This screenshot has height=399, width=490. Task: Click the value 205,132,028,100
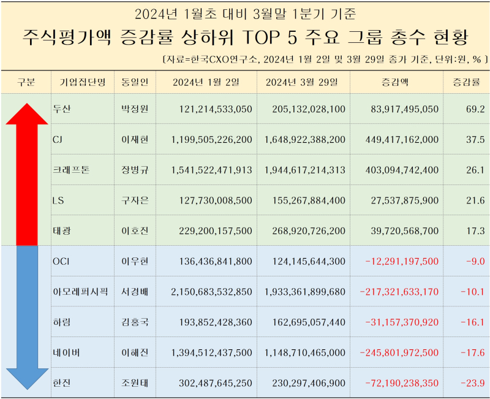pyautogui.click(x=309, y=109)
